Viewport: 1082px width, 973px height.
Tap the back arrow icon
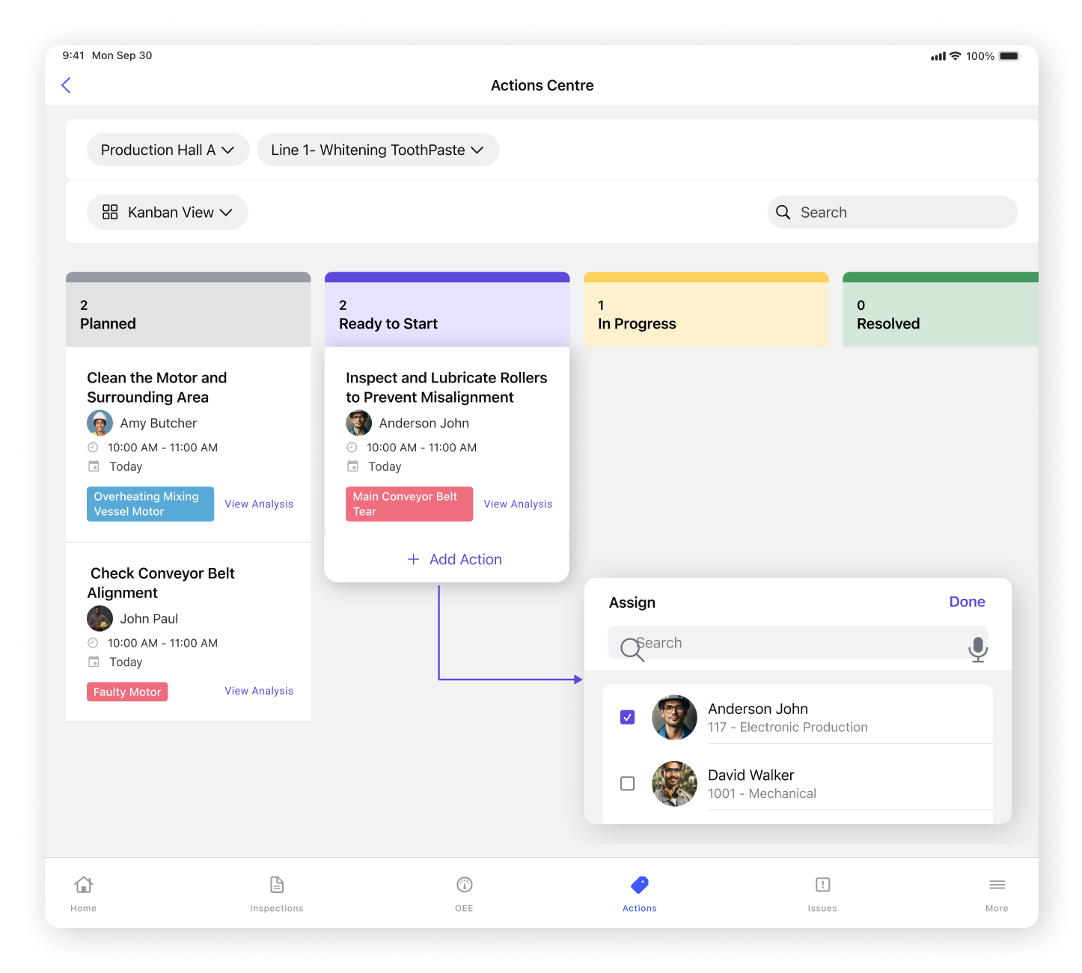66,85
